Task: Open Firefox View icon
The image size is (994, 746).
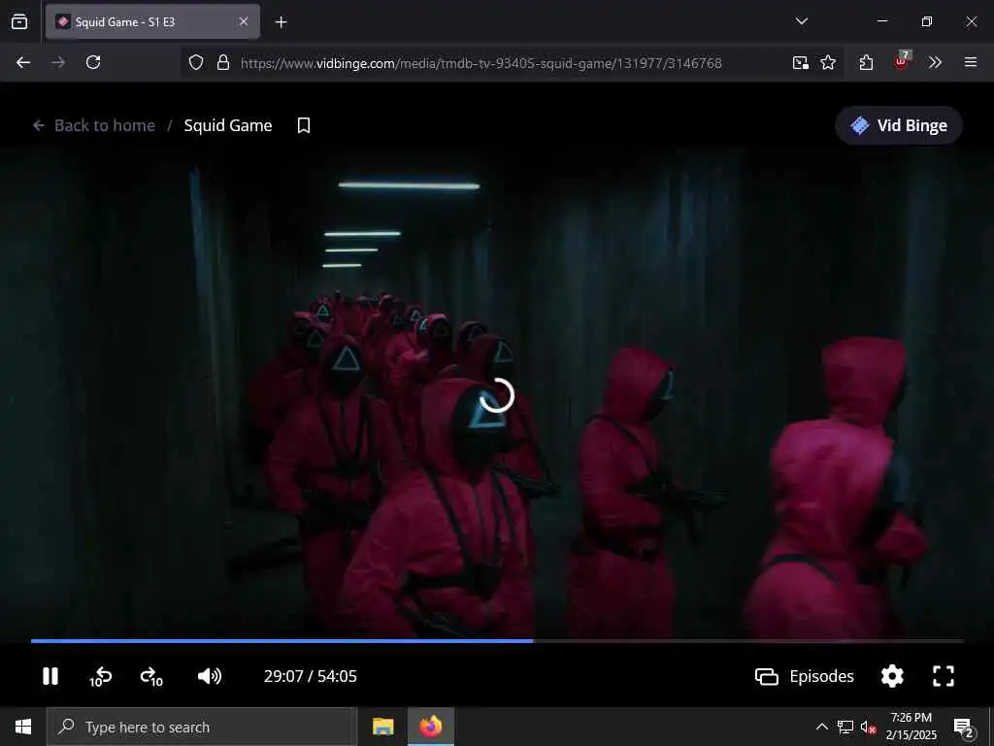Action: coord(19,21)
